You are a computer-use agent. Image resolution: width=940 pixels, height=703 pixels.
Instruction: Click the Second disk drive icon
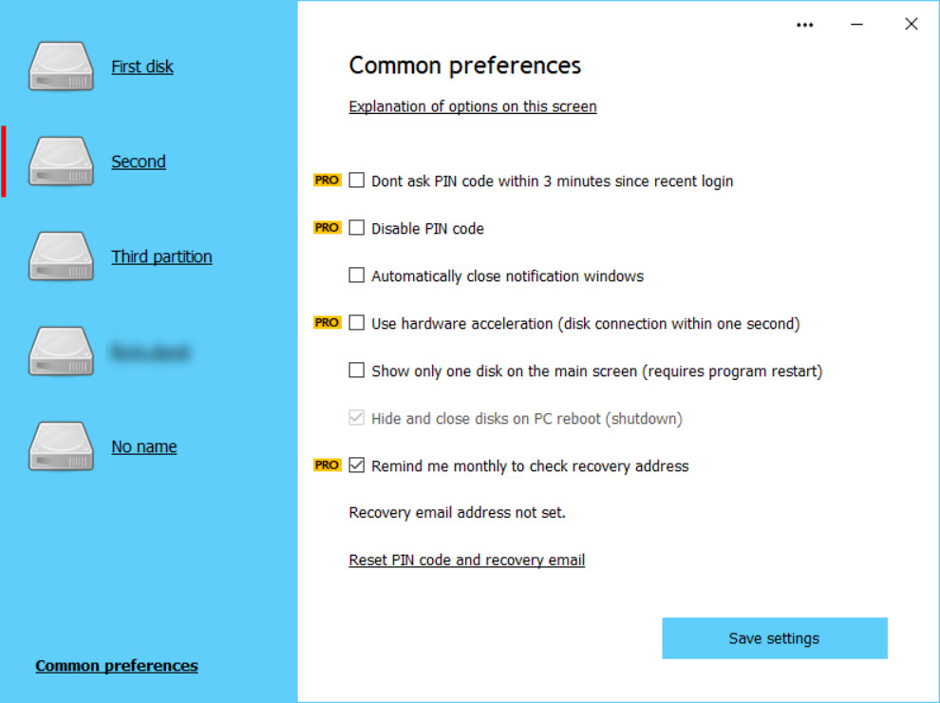pyautogui.click(x=62, y=161)
